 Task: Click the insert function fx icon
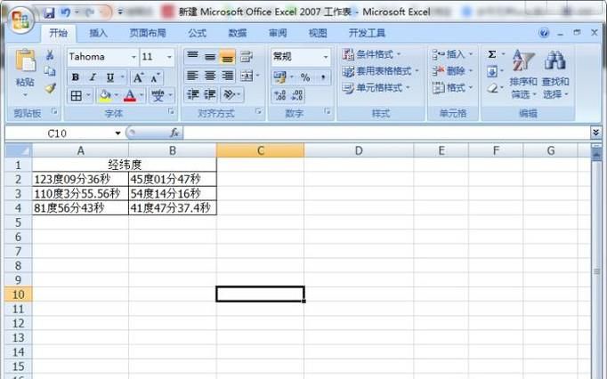pyautogui.click(x=174, y=133)
